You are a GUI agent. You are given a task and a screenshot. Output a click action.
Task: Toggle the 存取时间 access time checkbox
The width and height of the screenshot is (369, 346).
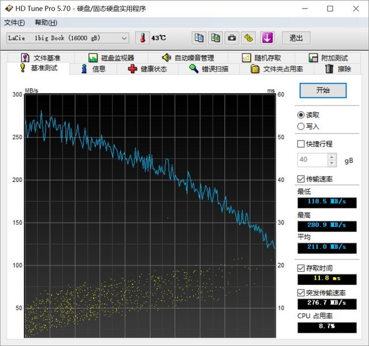(301, 268)
